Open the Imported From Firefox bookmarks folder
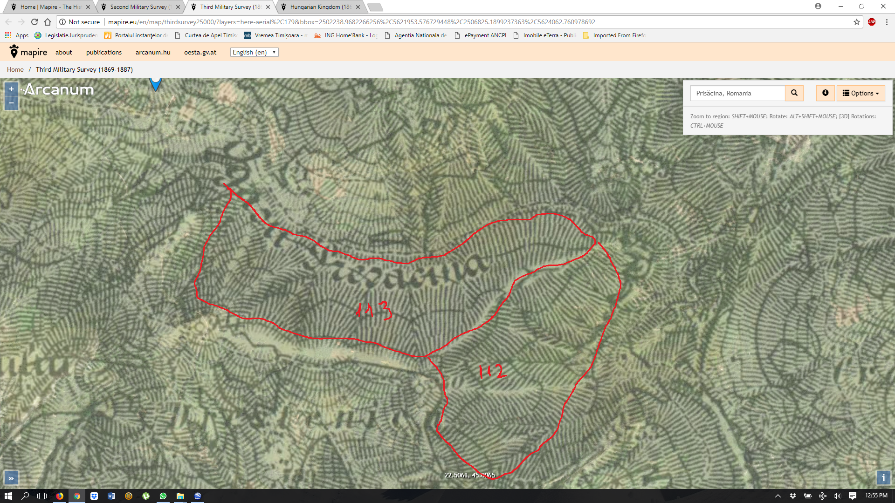The width and height of the screenshot is (895, 503). tap(614, 35)
